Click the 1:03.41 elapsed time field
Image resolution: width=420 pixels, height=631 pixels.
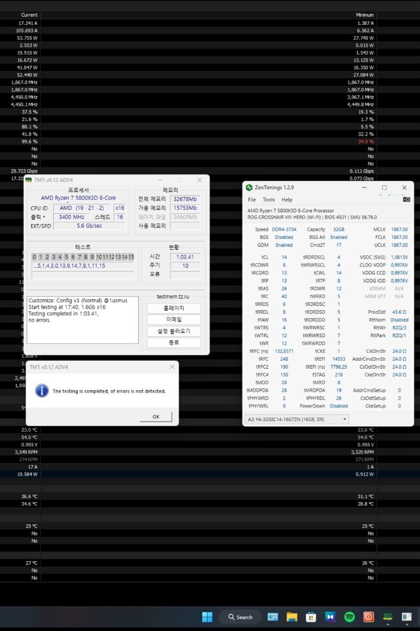tap(185, 257)
